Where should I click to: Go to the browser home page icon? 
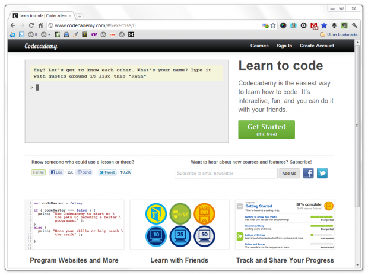pos(40,25)
